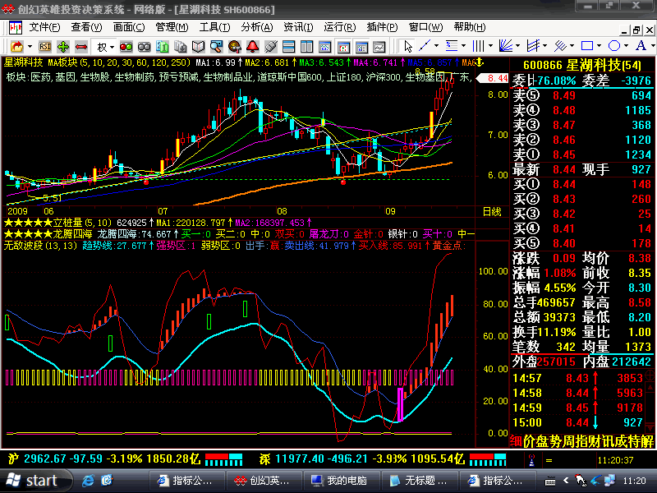Open the 插件(P) menu
This screenshot has width=657, height=493.
(x=382, y=27)
